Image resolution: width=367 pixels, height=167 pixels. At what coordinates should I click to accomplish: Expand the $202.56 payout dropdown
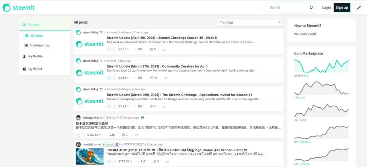click(x=131, y=161)
